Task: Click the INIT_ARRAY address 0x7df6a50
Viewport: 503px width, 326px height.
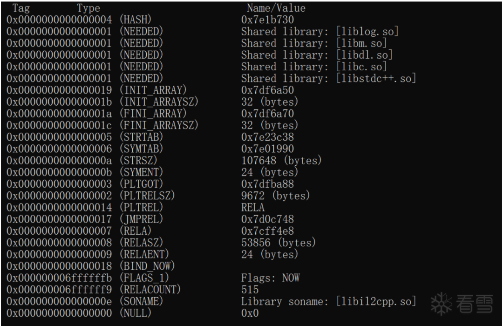Action: [x=267, y=90]
